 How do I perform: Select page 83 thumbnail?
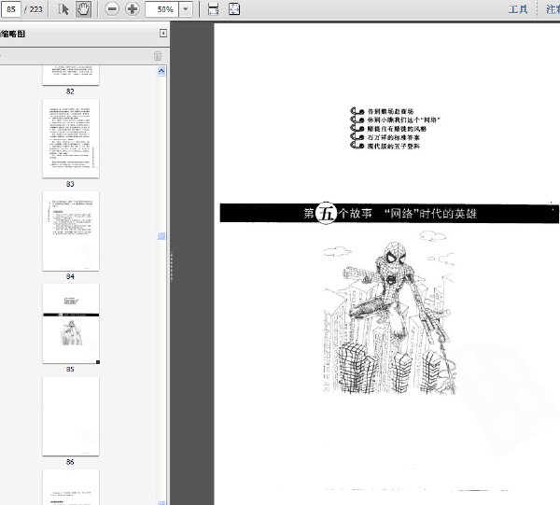point(71,138)
